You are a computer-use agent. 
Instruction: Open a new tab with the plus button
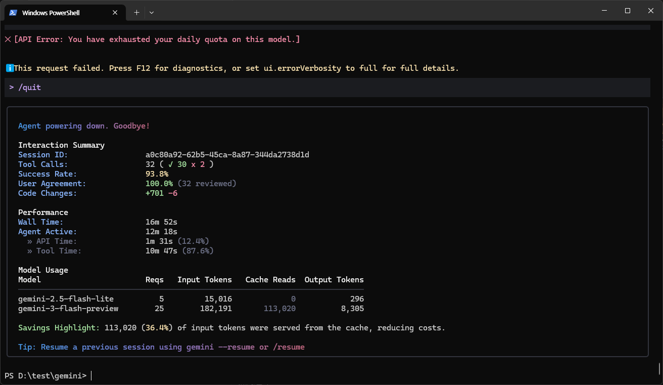pos(136,13)
